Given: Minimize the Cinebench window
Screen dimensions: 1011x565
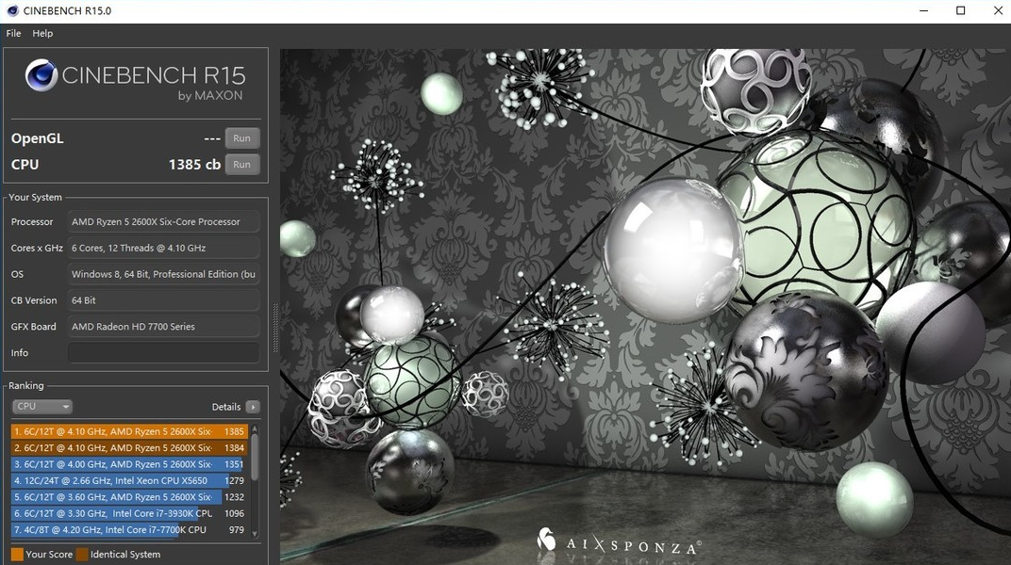Looking at the screenshot, I should point(922,10).
